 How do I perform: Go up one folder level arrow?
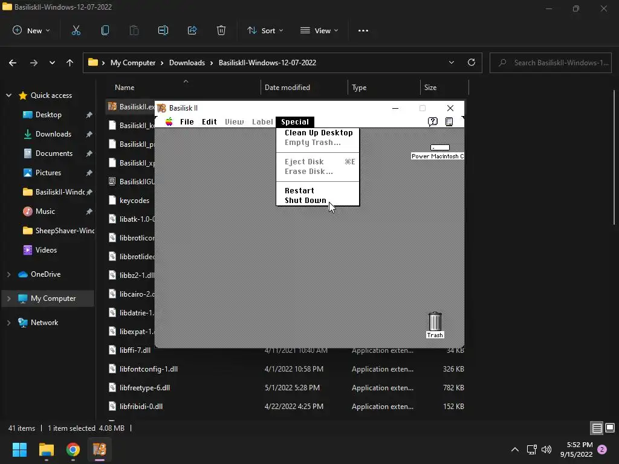click(x=70, y=63)
